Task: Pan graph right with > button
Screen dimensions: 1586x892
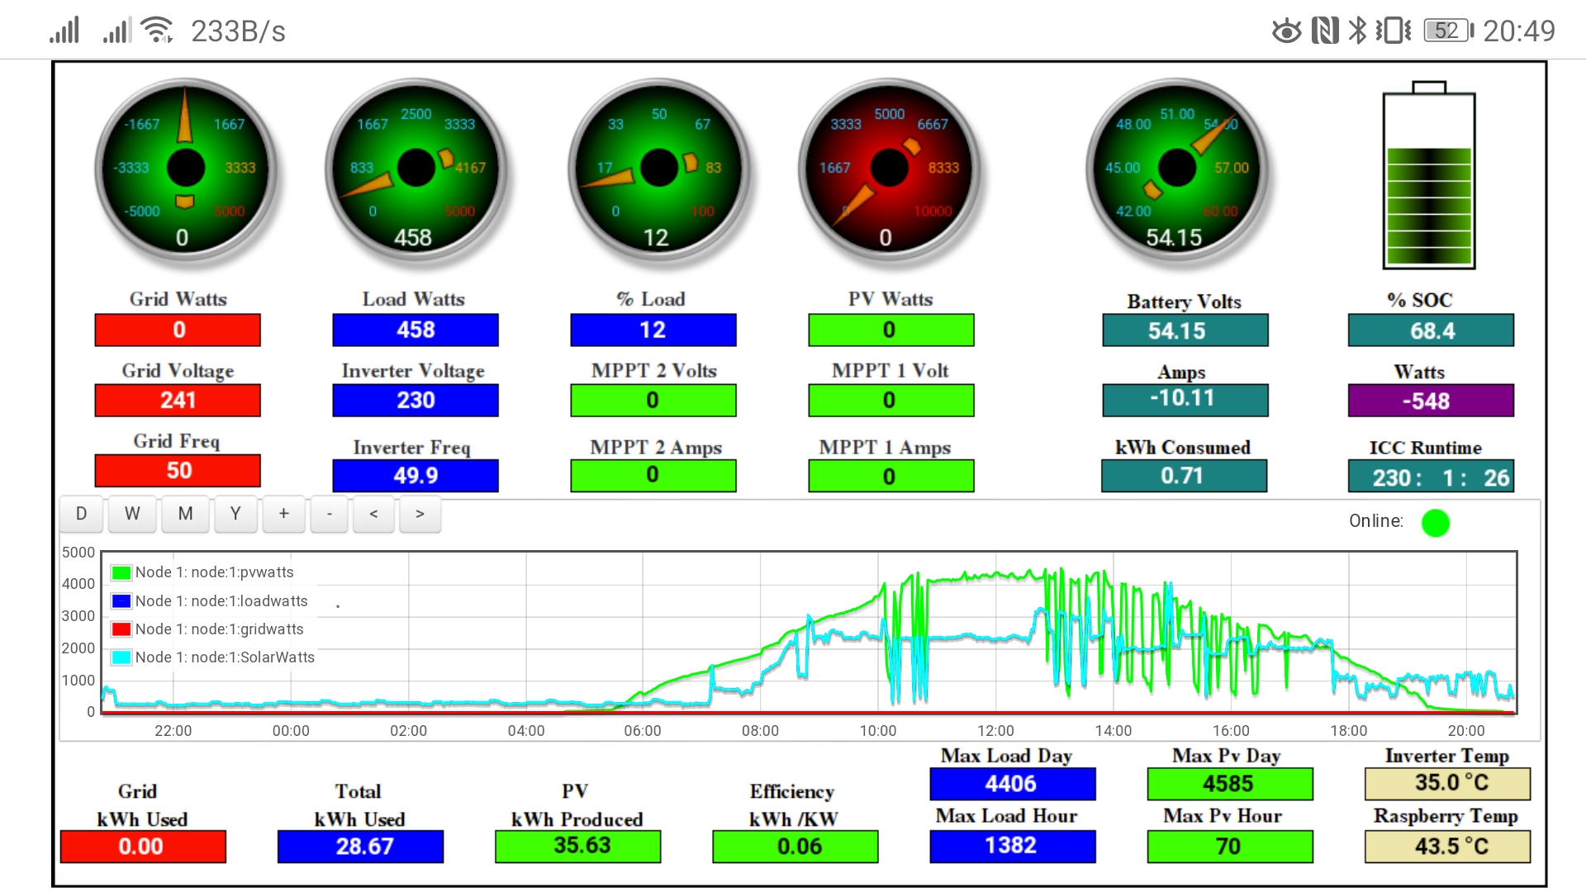Action: [420, 514]
